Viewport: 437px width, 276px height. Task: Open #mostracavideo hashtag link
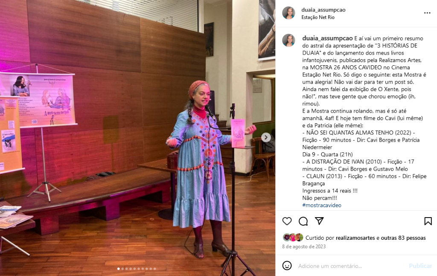322,205
